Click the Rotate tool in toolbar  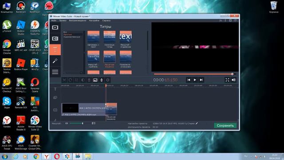(x=71, y=80)
